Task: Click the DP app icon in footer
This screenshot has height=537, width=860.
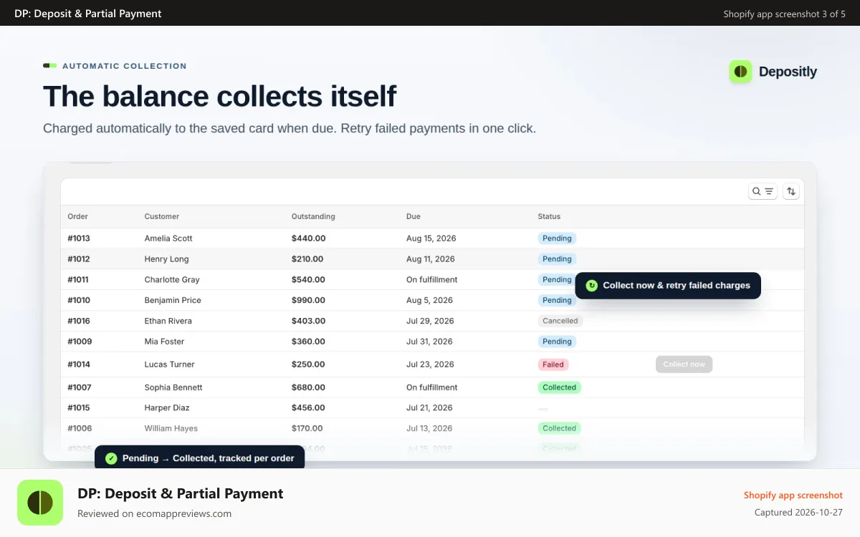Action: point(40,503)
